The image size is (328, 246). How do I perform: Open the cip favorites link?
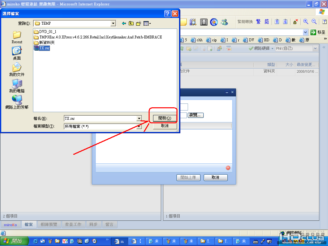(x=211, y=40)
